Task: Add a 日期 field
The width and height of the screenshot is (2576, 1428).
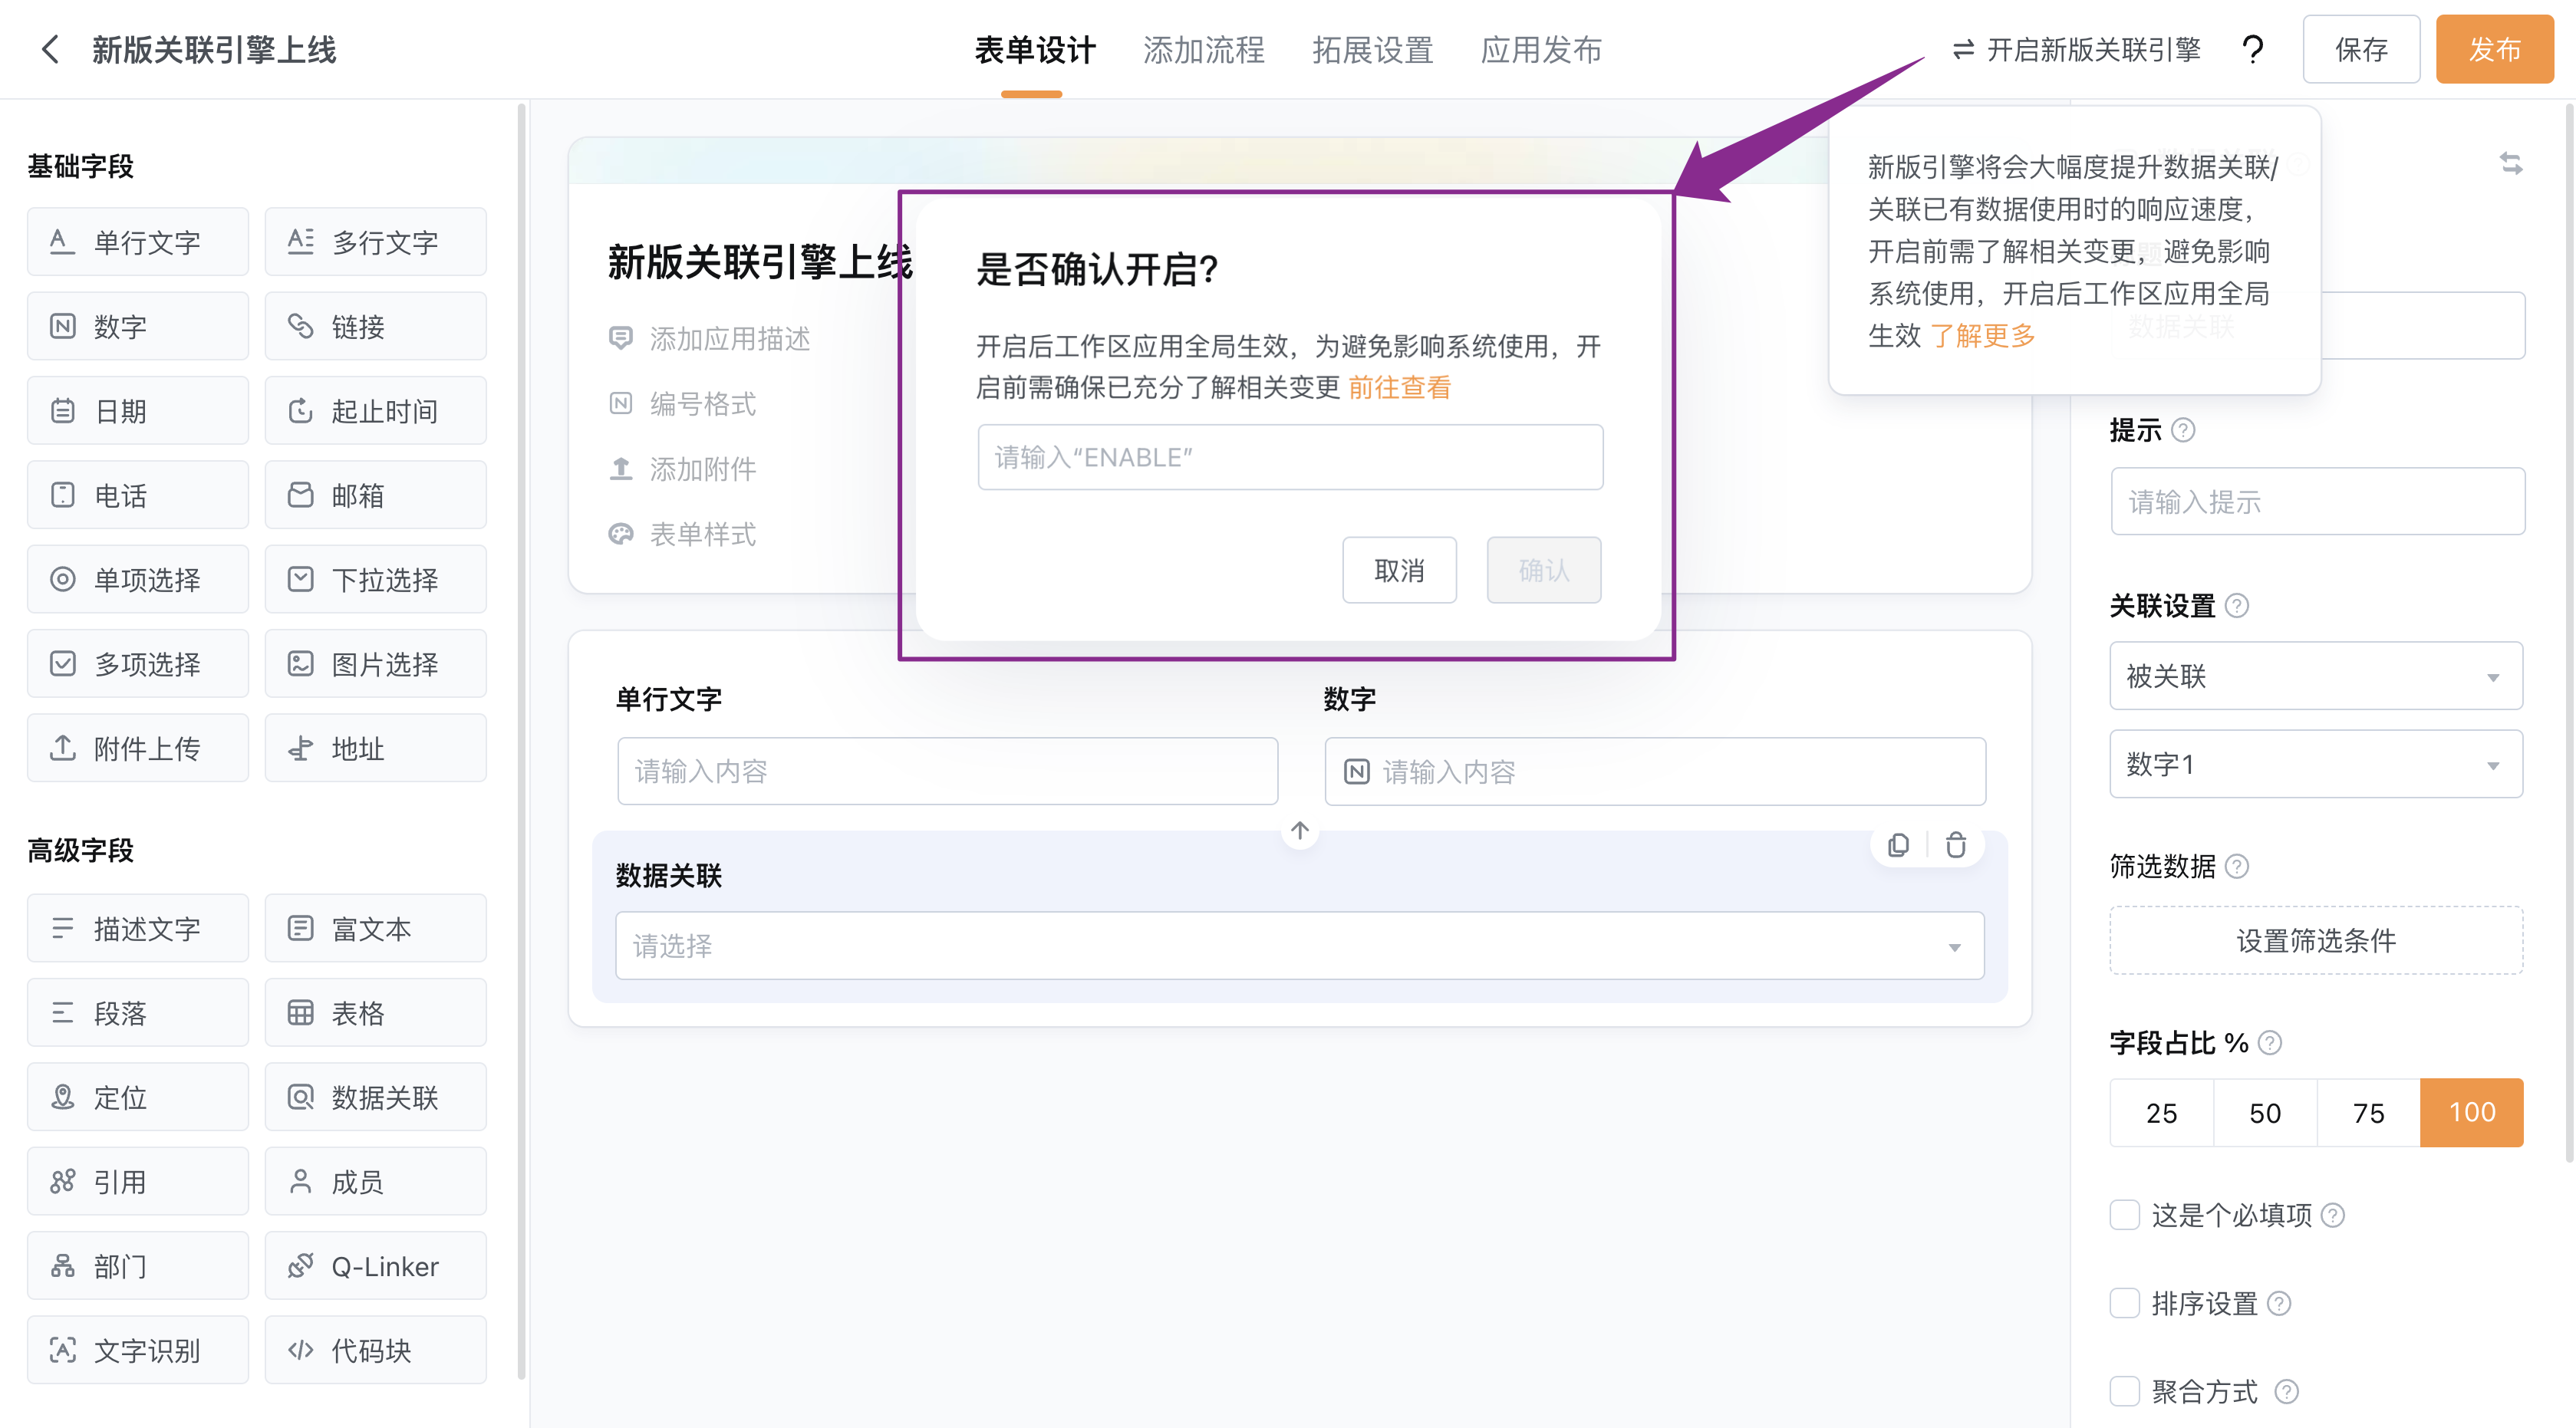Action: tap(138, 410)
